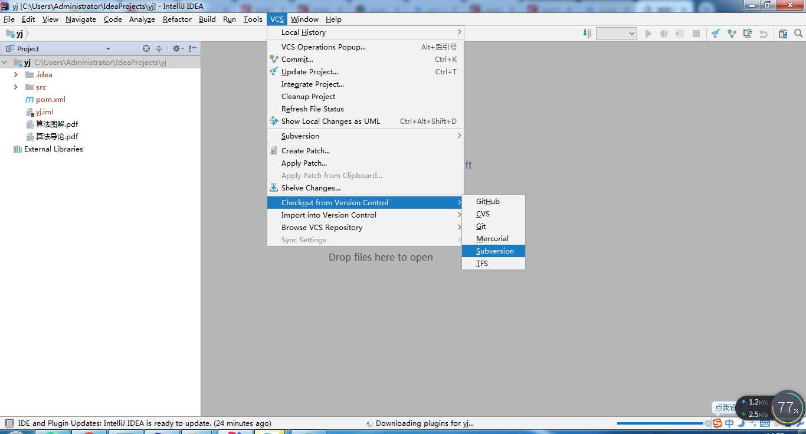
Task: Choose Refresh File Status
Action: coord(365,109)
